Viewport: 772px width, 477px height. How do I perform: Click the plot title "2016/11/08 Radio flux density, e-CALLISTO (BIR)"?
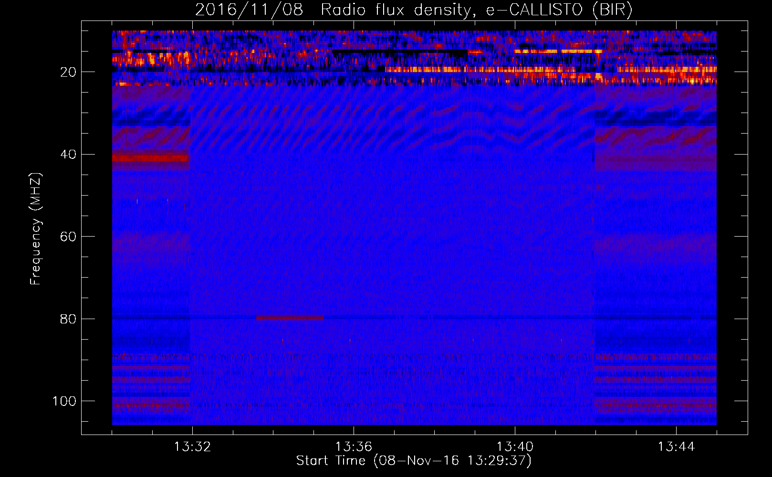click(x=414, y=10)
